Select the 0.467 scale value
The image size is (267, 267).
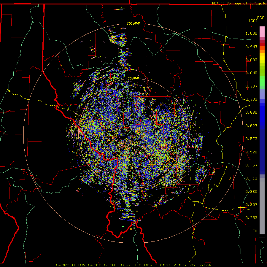click(x=251, y=165)
